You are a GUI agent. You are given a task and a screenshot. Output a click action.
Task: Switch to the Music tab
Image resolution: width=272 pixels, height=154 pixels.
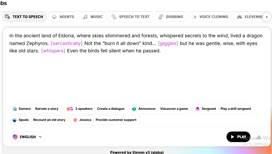coord(93,17)
